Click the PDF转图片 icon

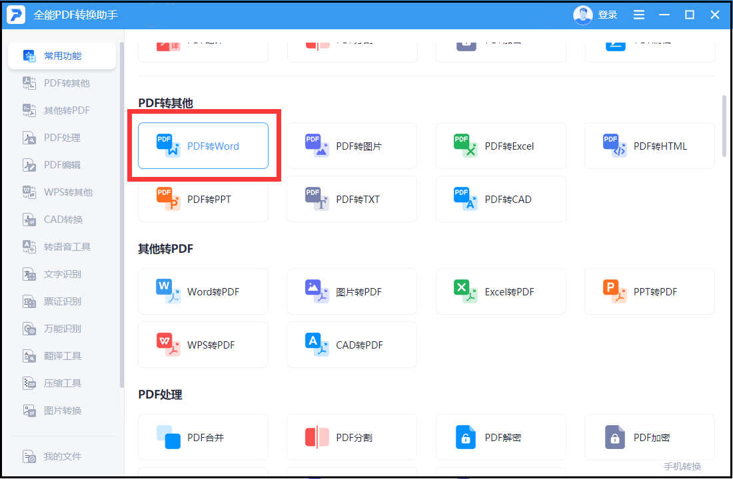317,145
